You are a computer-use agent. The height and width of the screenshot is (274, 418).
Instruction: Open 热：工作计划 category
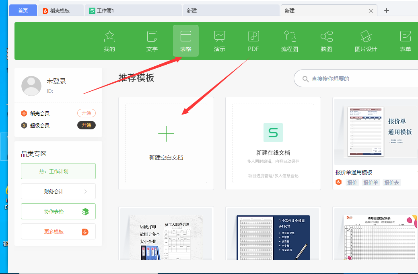58,171
